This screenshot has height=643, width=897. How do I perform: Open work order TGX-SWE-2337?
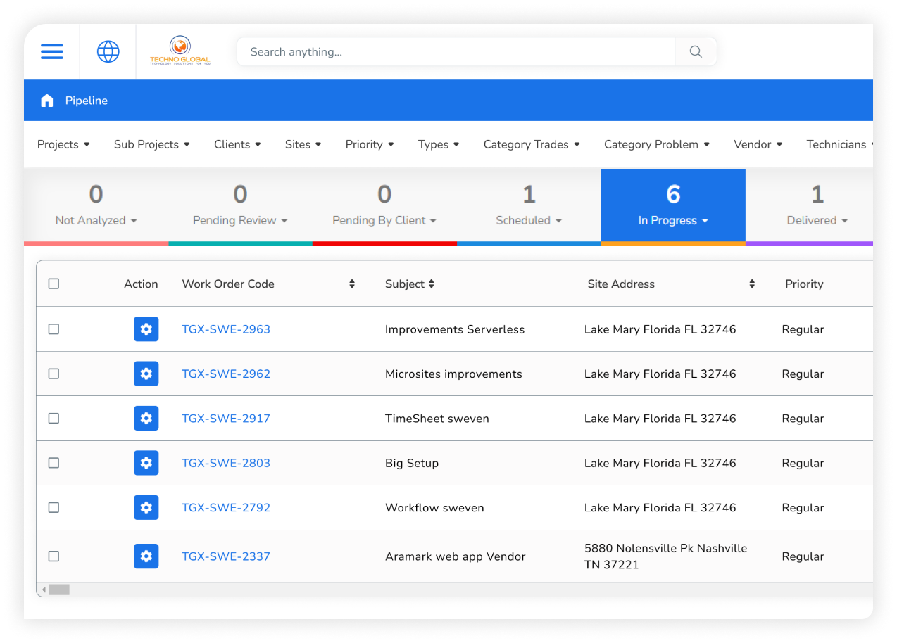point(226,556)
